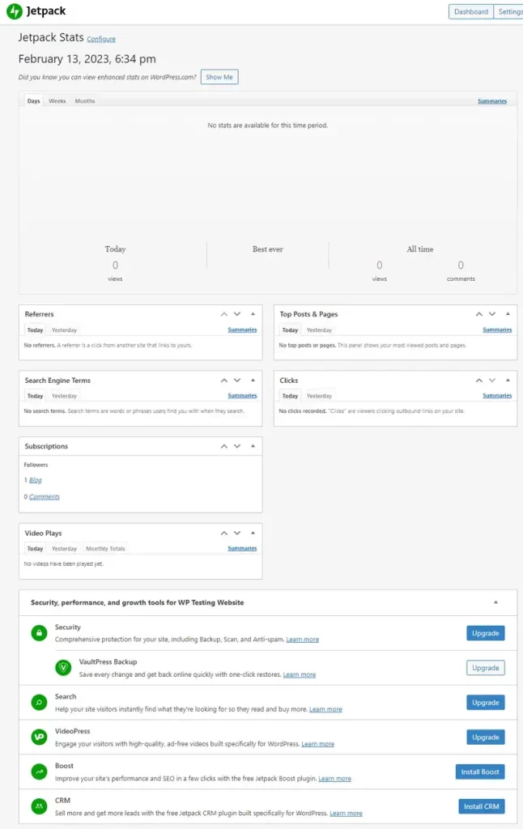Show Yesterday in Search Engine Terms

pos(65,396)
